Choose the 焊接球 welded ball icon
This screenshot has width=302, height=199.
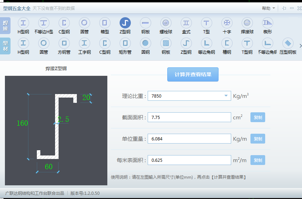pos(247,23)
